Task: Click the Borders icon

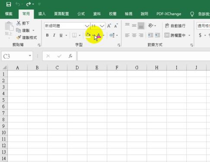Action: click(74, 35)
